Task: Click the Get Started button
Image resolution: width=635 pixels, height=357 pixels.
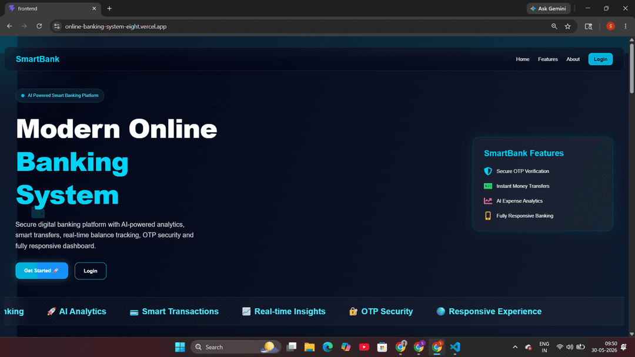Action: coord(42,271)
